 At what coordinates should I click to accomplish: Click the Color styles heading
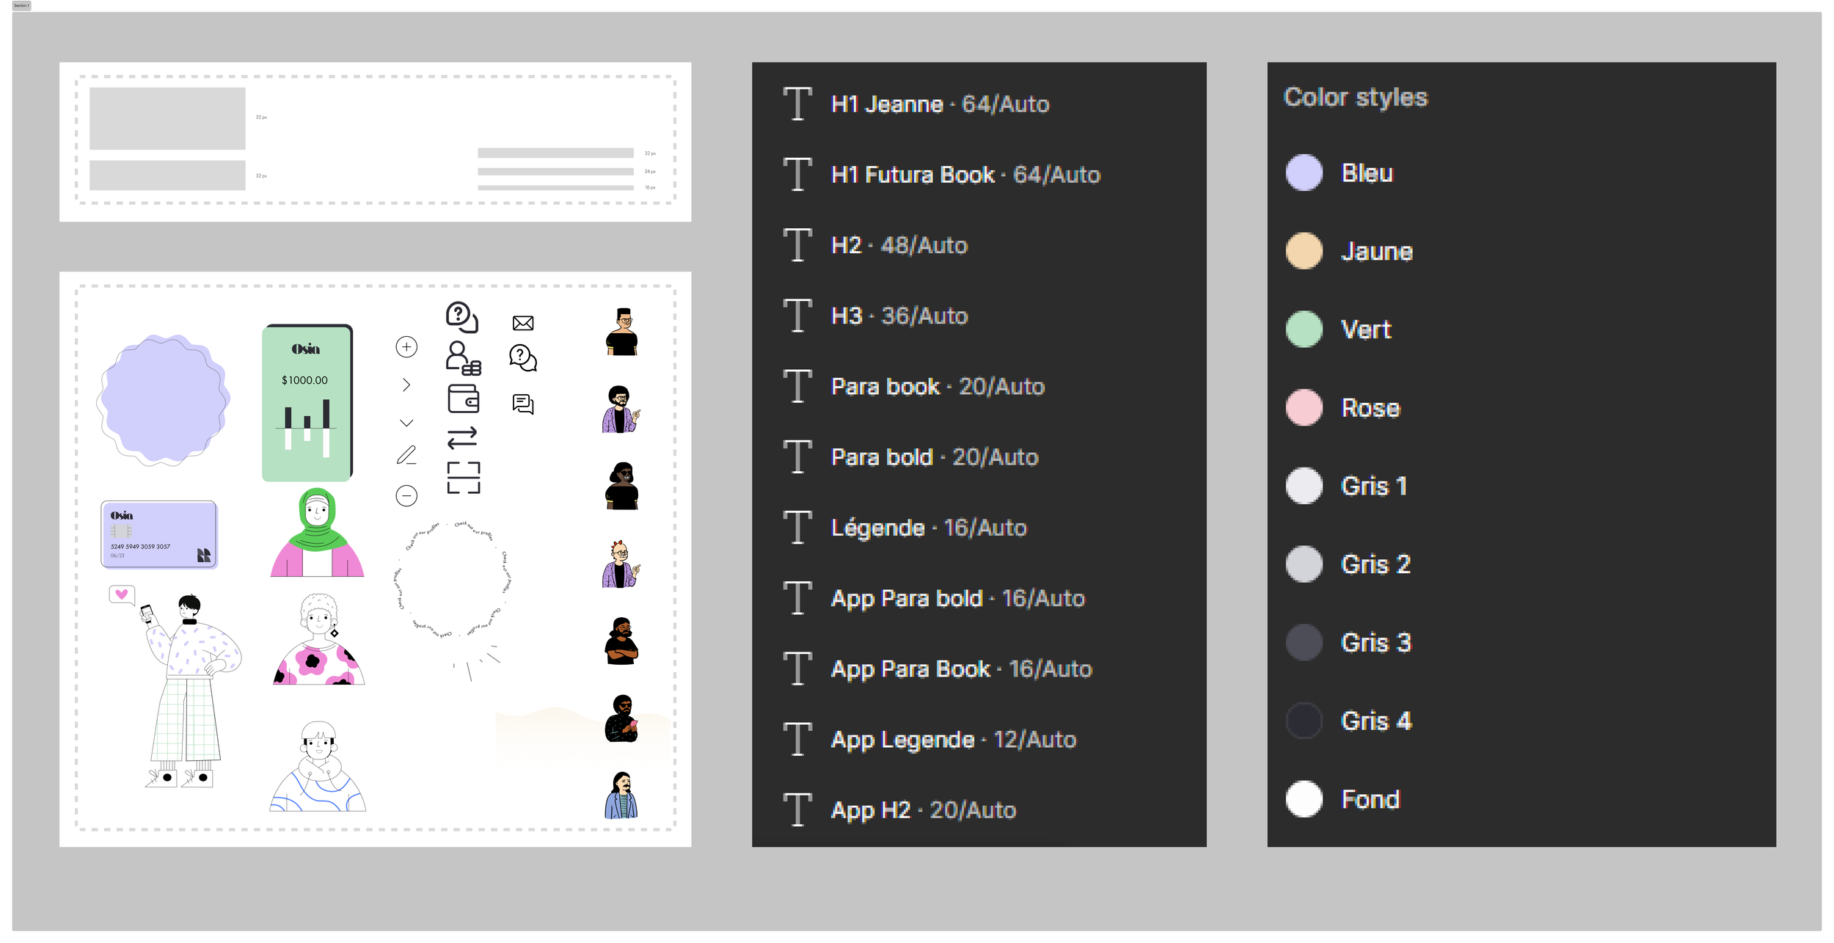[1355, 97]
